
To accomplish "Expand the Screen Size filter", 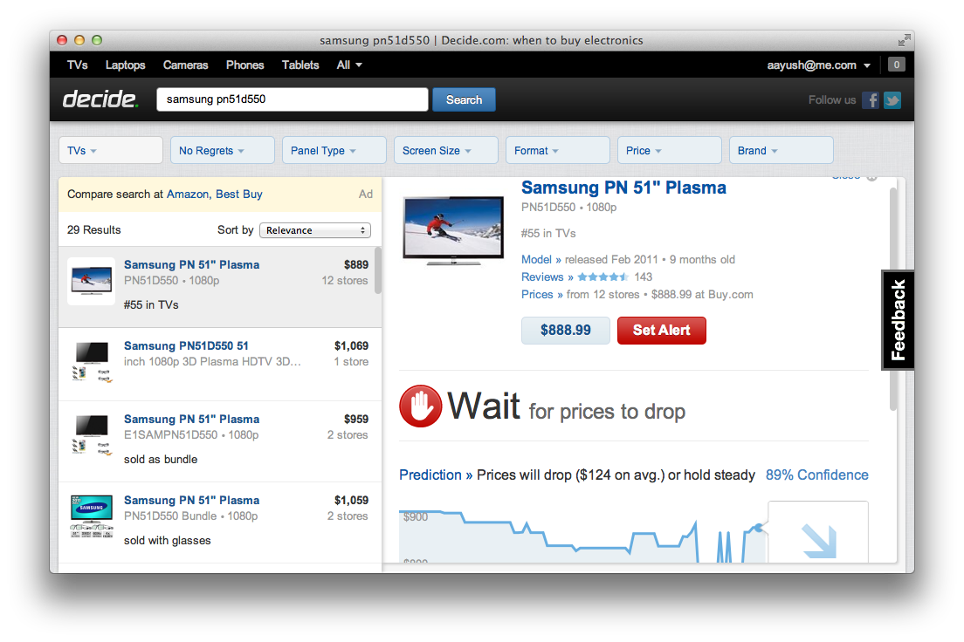I will [x=445, y=151].
